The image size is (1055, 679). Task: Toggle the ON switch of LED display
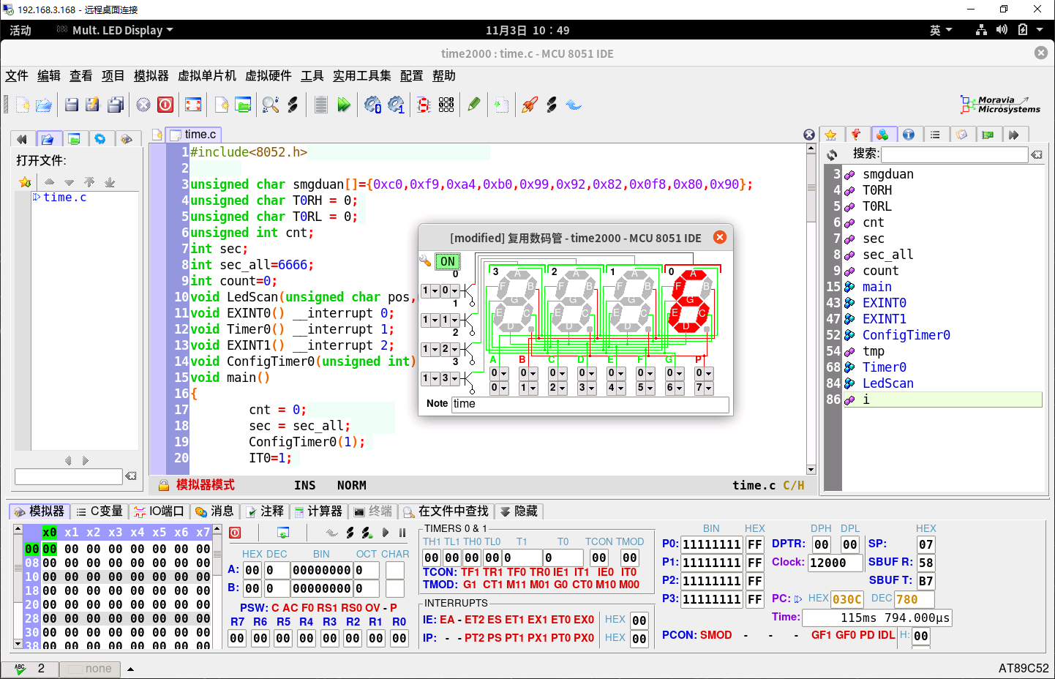[448, 261]
